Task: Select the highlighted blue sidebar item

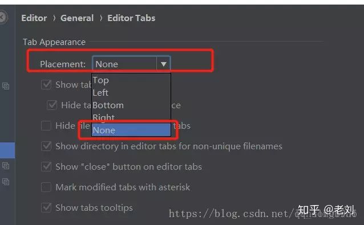Action: coord(7,150)
